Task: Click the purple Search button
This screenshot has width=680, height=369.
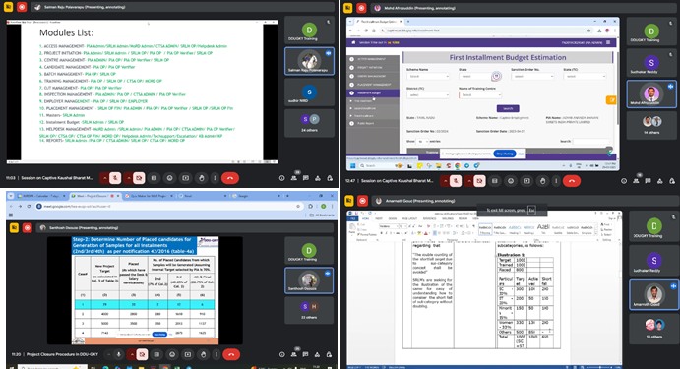Action: (x=508, y=109)
